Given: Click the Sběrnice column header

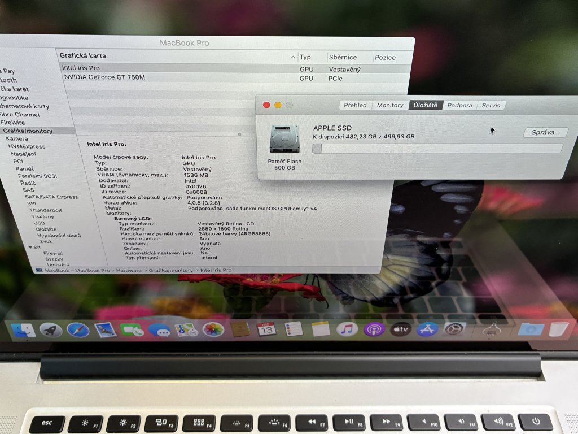Looking at the screenshot, I should [343, 57].
